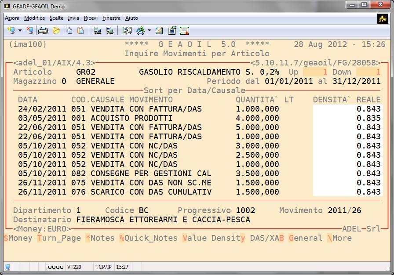Image resolution: width=394 pixels, height=275 pixels.
Task: Expand the font size dropdown arrow
Action: tap(150, 31)
